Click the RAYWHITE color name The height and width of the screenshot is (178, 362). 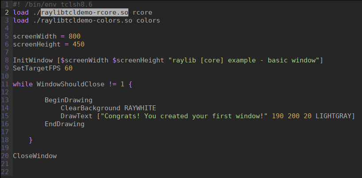140,108
